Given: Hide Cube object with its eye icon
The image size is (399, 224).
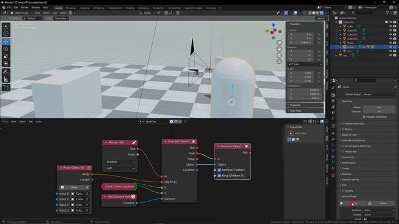Looking at the screenshot, I should [x=390, y=26].
